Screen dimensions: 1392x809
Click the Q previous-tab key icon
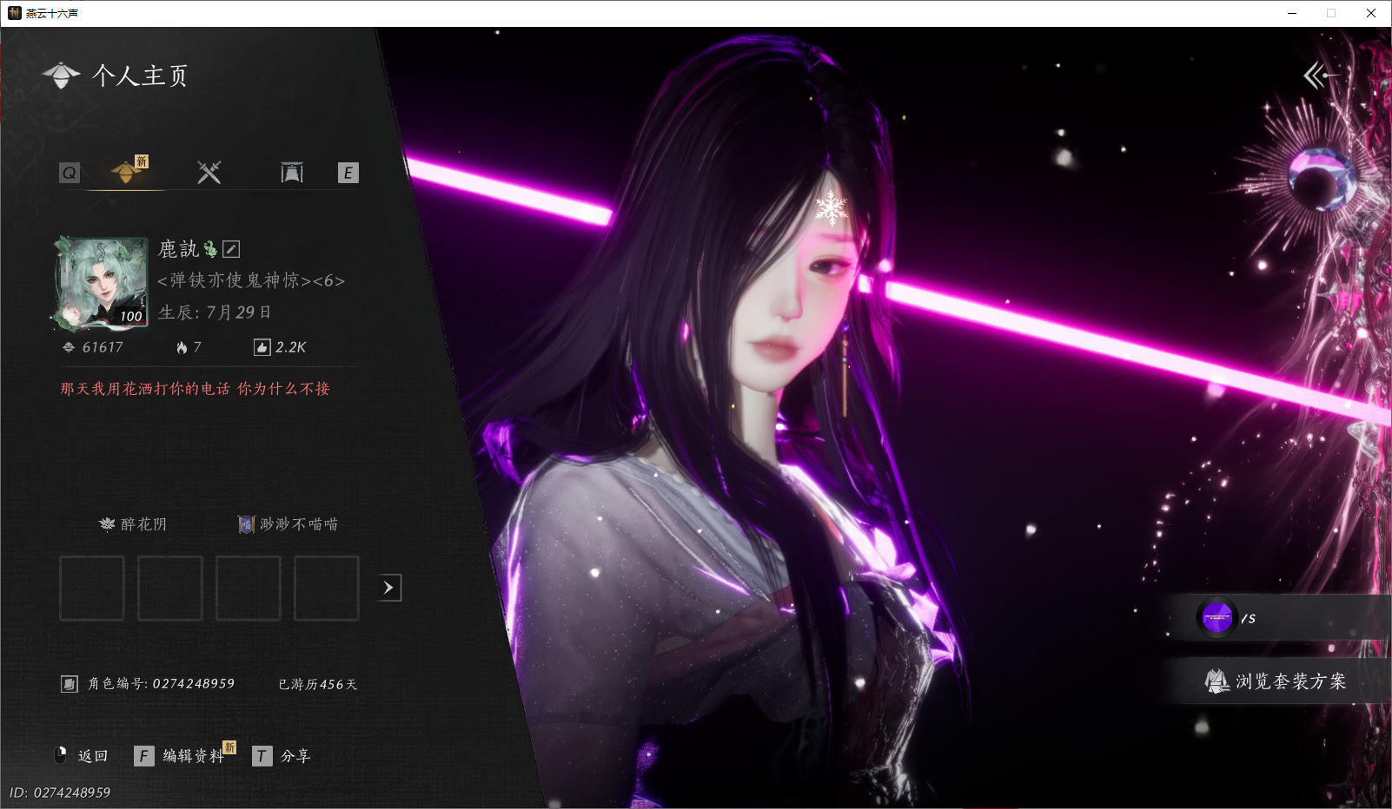(70, 173)
